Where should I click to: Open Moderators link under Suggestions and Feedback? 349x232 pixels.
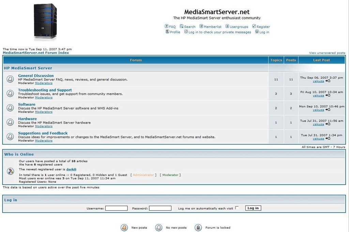point(44,141)
